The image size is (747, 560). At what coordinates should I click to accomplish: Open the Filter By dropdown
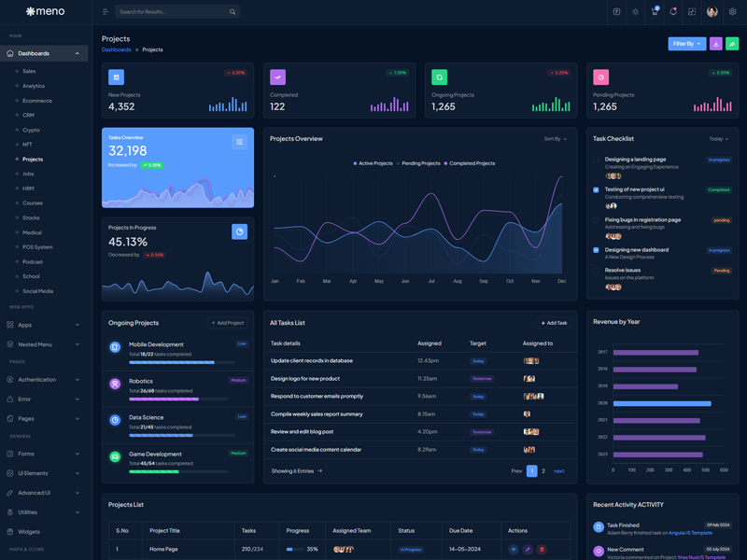point(686,44)
